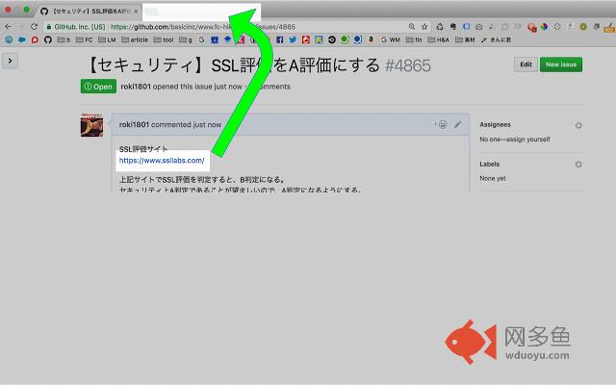Viewport: 616px width, 385px height.
Task: Open the '素材' bookmarks folder
Action: coord(465,39)
